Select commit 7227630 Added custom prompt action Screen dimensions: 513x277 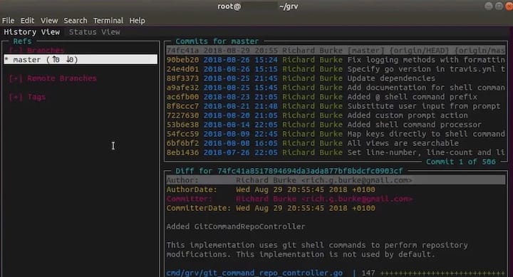click(336, 115)
